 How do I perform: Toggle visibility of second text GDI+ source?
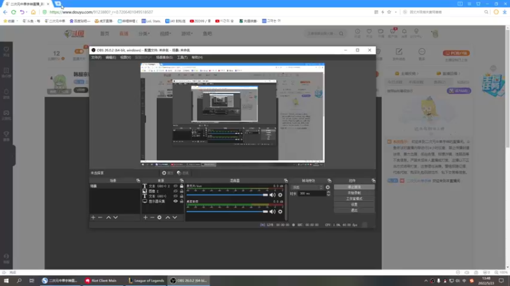175,196
